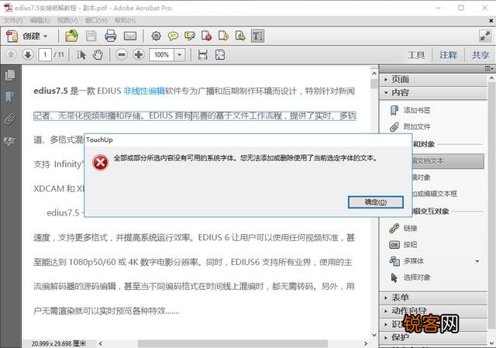Image resolution: width=496 pixels, height=348 pixels.
Task: Open the zoom level dropdown arrow
Action: click(180, 55)
